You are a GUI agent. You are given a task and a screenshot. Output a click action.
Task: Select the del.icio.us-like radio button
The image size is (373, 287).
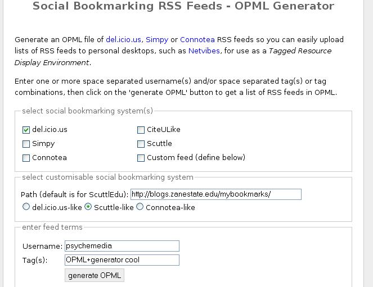(26, 207)
